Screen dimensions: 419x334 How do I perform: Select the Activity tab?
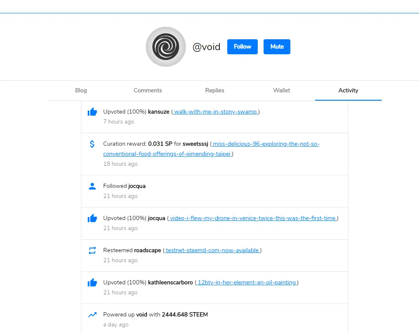(x=348, y=91)
